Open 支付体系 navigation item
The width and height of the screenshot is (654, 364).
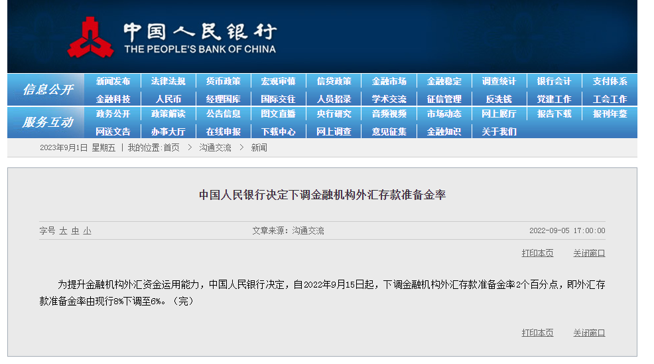tap(609, 82)
